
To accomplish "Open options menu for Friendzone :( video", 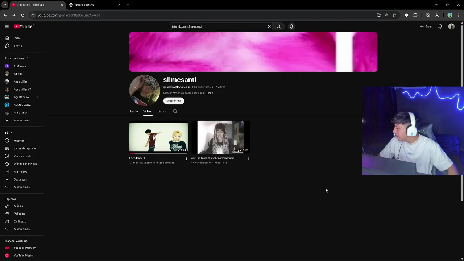I will coord(187,158).
